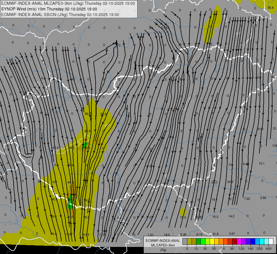Pick the yellow swatch in the legend
Viewport: 277px width, 254px height.
click(212, 241)
